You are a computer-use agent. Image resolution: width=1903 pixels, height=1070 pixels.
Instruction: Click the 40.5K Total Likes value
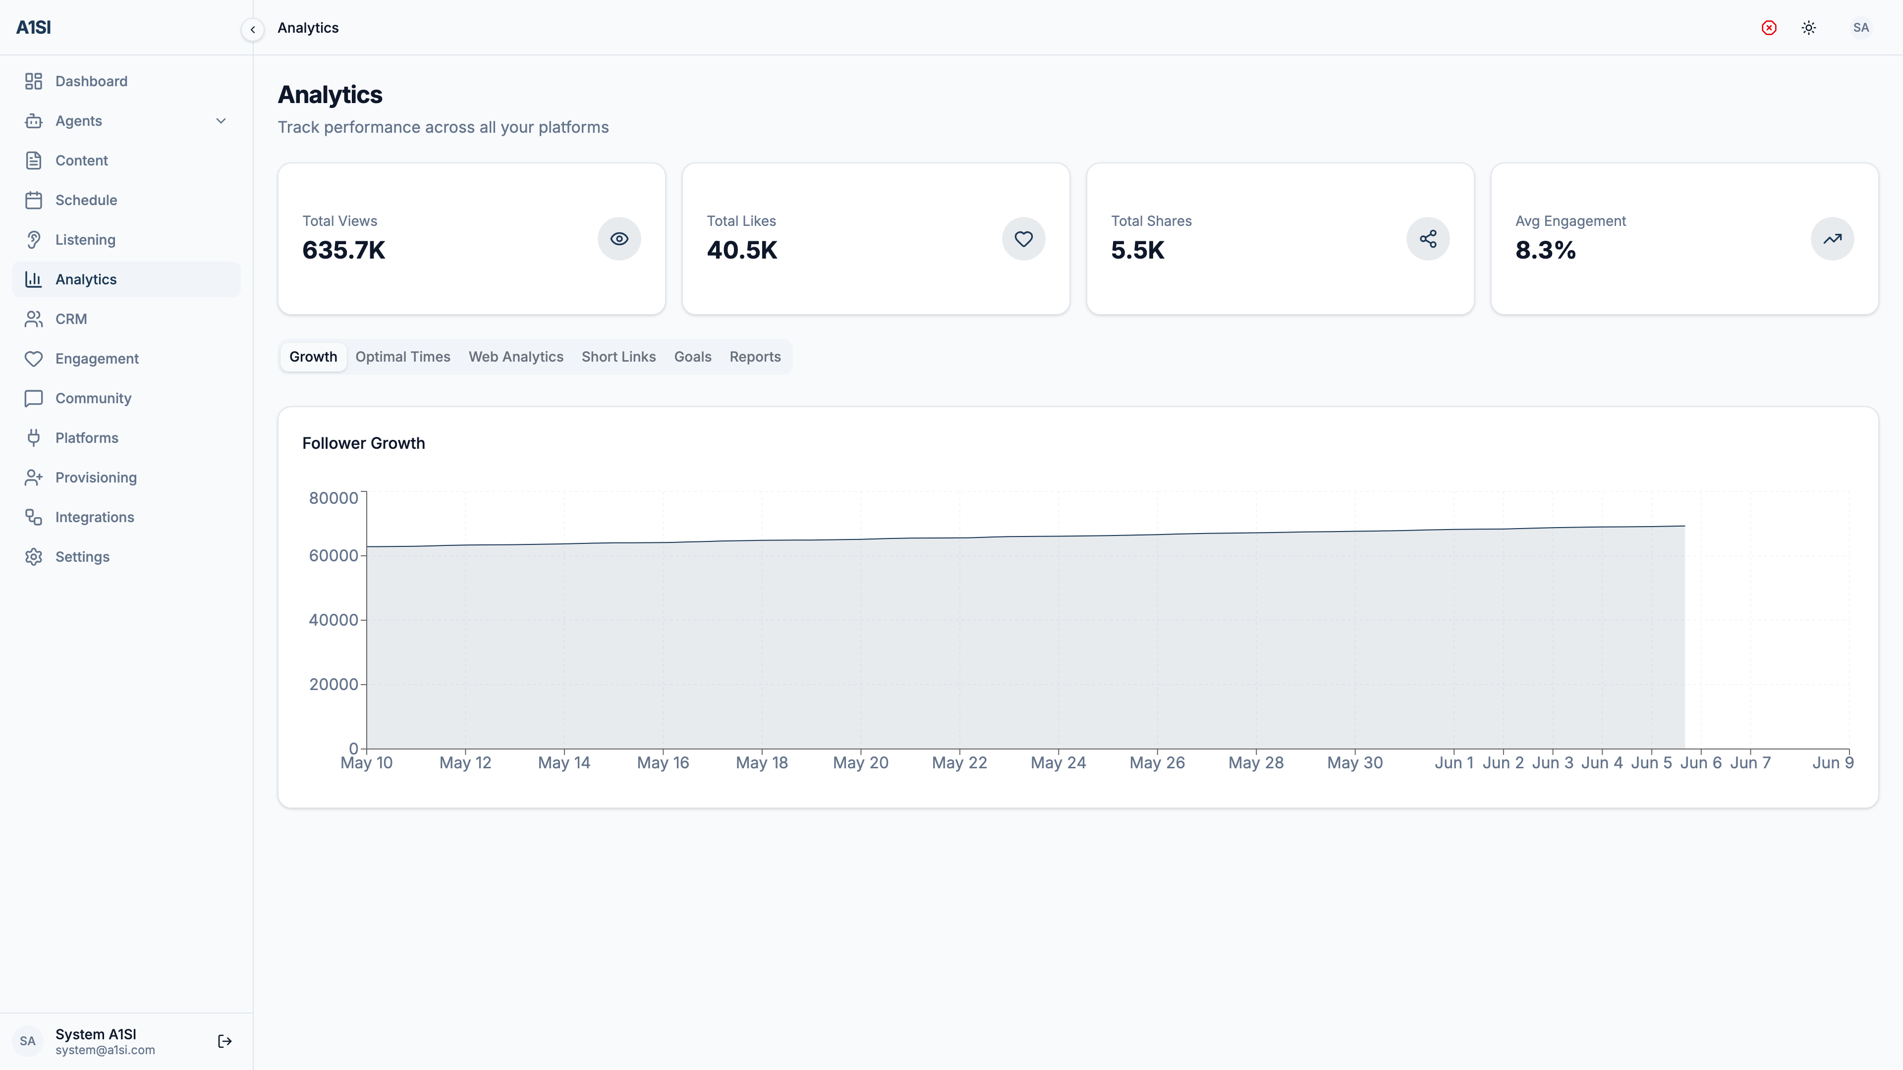pyautogui.click(x=742, y=250)
